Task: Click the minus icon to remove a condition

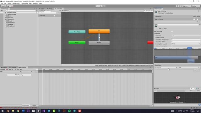Action: 198,70
